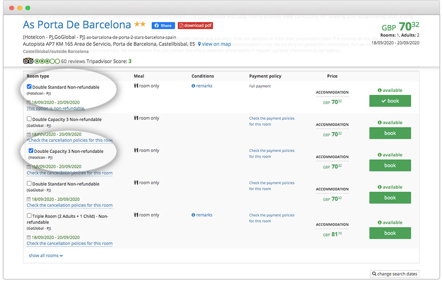This screenshot has width=443, height=286.
Task: Open payment policies for Double Capacity 3 GoGlobal
Action: tap(272, 121)
